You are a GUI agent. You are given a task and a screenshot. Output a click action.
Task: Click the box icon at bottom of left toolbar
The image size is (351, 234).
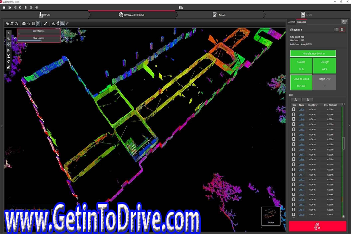8,67
